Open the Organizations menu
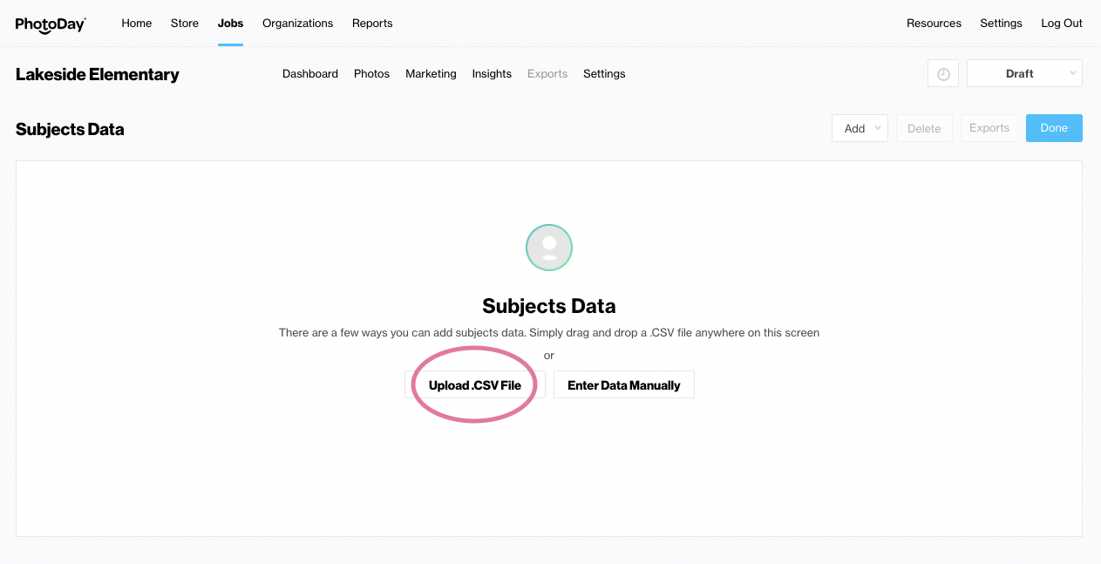This screenshot has width=1101, height=564. (298, 24)
